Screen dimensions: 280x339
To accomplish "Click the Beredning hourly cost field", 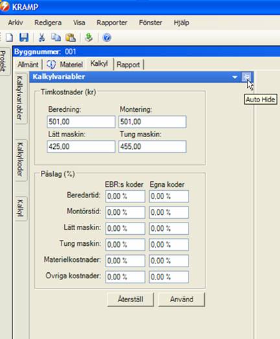I will click(81, 122).
